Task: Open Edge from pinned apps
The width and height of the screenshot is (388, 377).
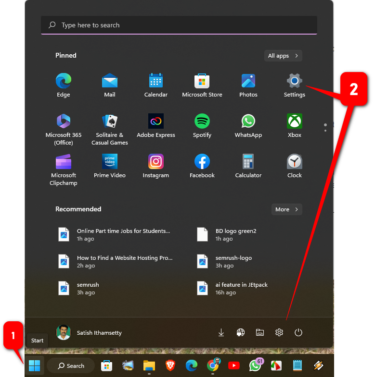Action: [64, 85]
